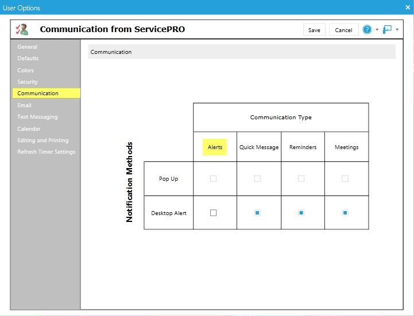Go to Text Messaging options
This screenshot has height=316, width=414.
[37, 117]
